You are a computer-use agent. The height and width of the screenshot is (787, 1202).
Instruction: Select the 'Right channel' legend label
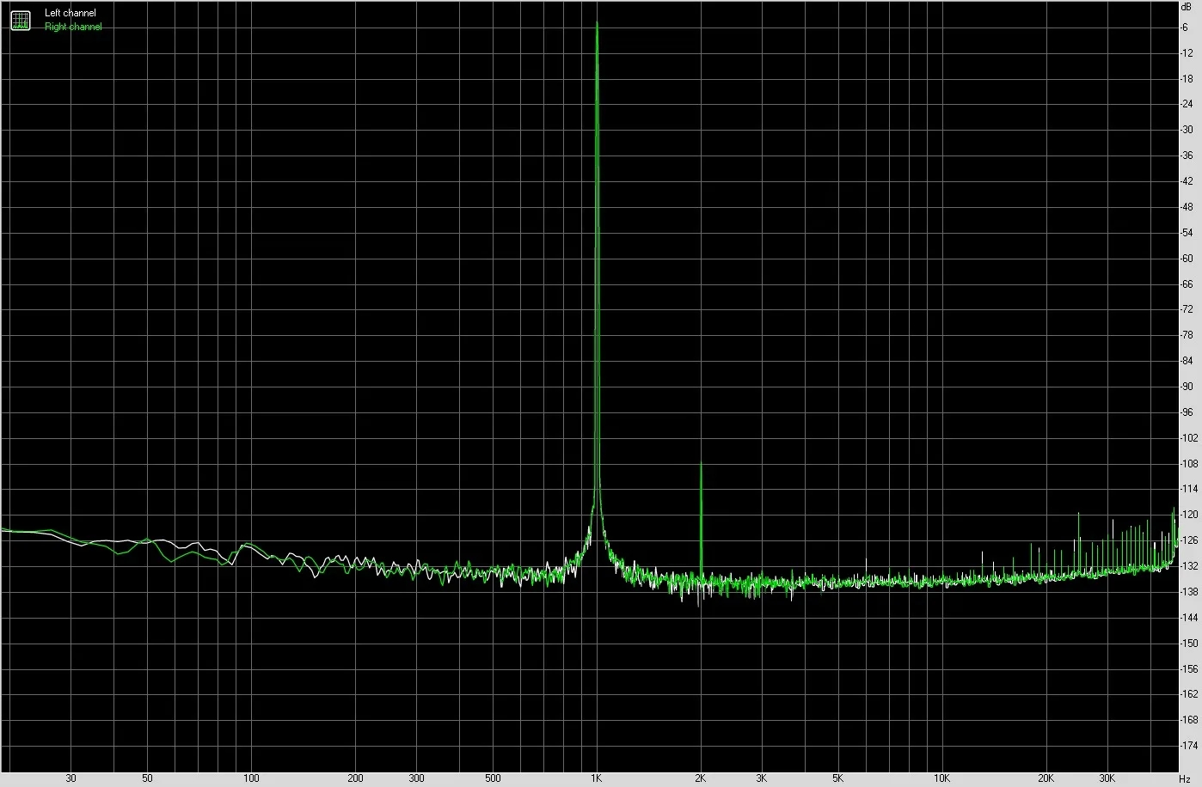[x=73, y=27]
